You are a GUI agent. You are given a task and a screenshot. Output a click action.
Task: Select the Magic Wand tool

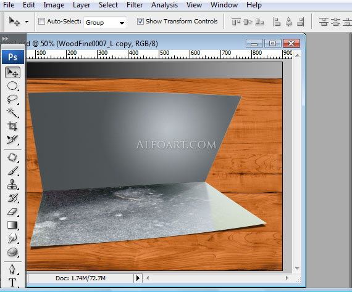pyautogui.click(x=12, y=113)
